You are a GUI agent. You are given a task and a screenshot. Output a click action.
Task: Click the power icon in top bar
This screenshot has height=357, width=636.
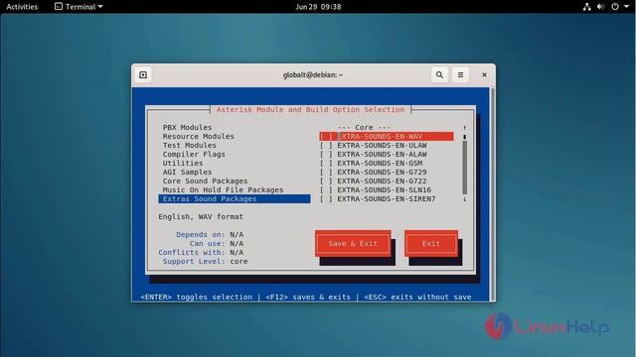(615, 7)
